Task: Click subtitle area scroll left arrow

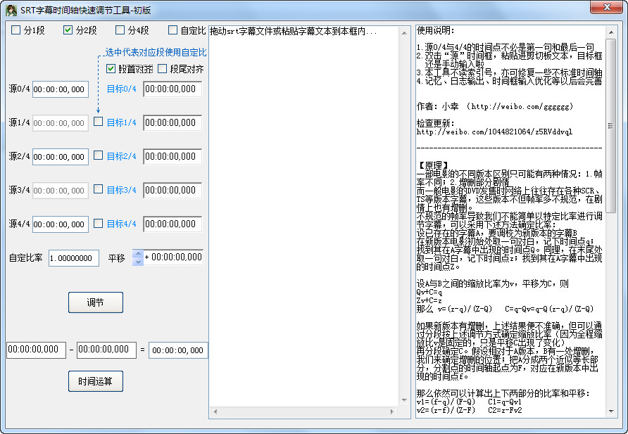Action: pos(215,411)
